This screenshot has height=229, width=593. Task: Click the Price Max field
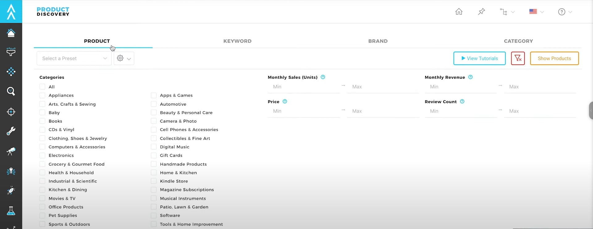pos(383,111)
